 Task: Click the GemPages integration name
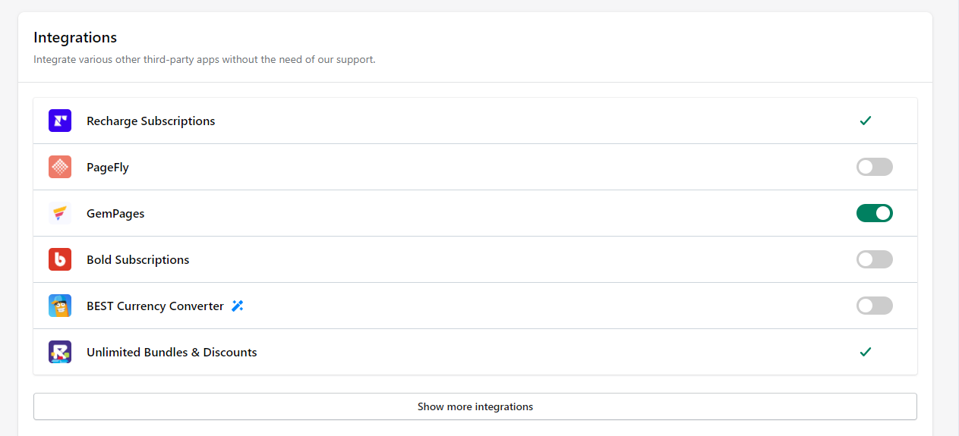point(115,214)
